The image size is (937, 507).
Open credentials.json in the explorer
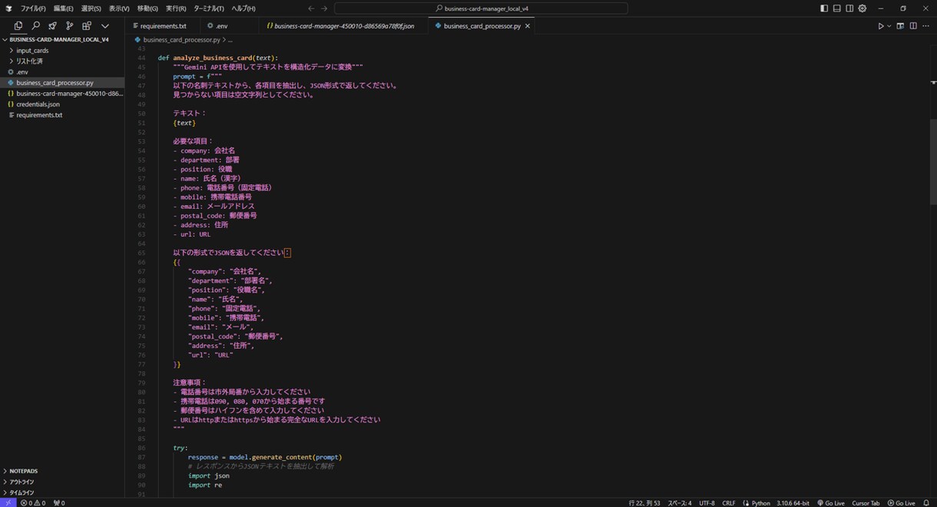(x=62, y=104)
